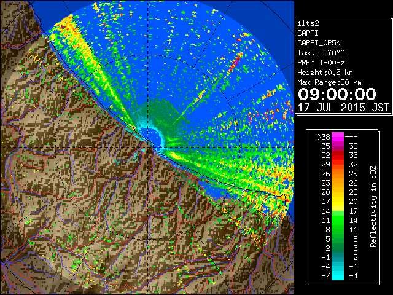Viewport: 393px width, 295px height.
Task: Click the 'Reflectivity in dBZ' legend title
Action: (373, 206)
